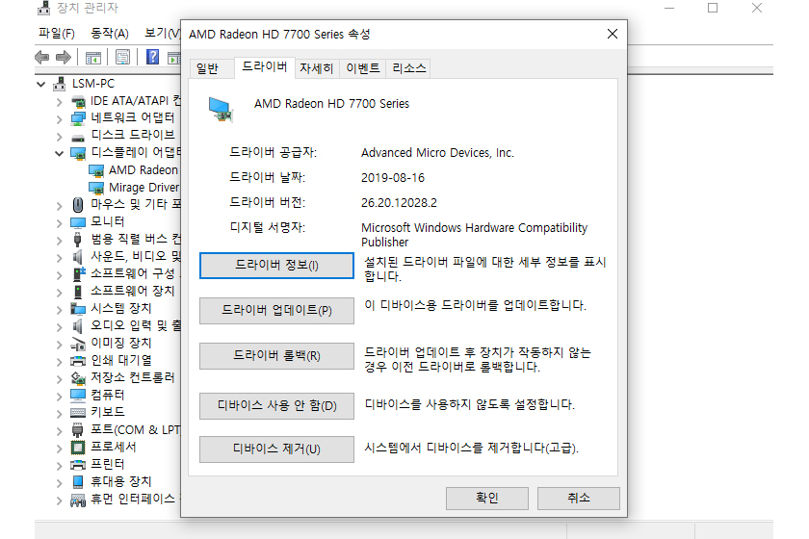Click the 드라이버 롤백(R) button
This screenshot has width=809, height=539.
point(277,356)
